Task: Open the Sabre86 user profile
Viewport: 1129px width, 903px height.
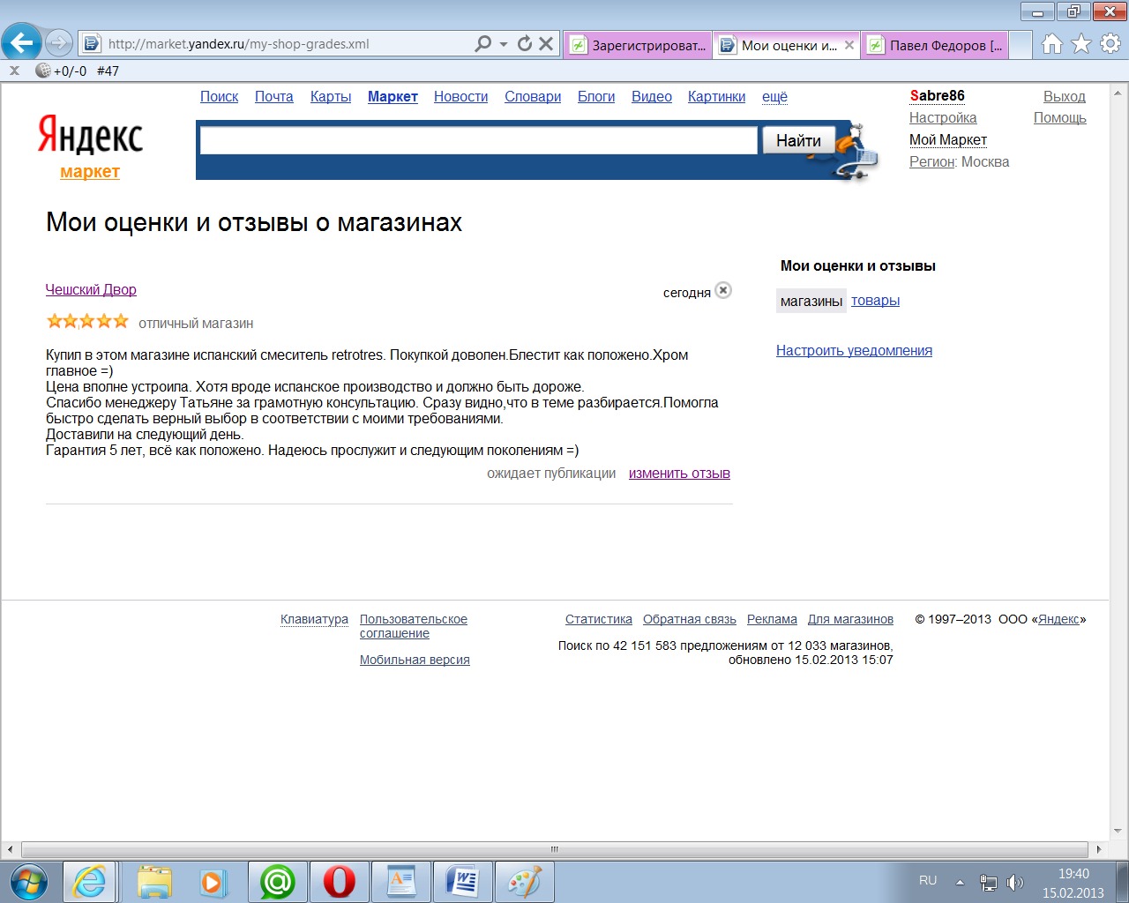Action: coord(937,95)
